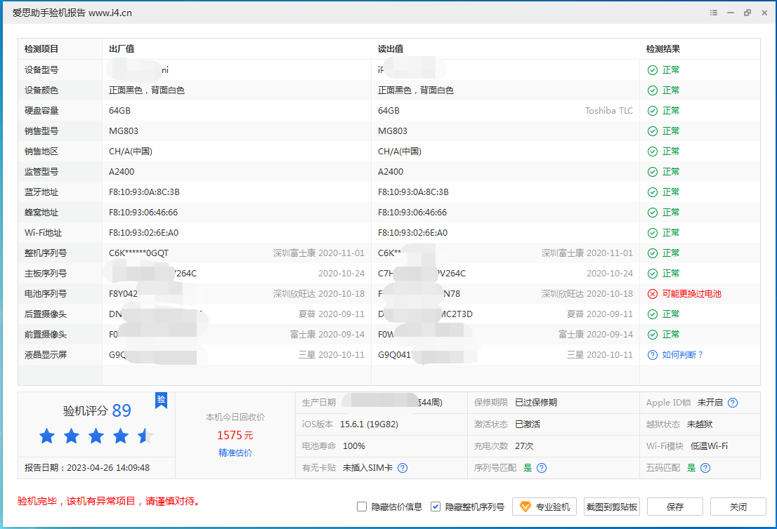This screenshot has height=529, width=777.
Task: Click the 读出值 column header
Action: tap(391, 49)
